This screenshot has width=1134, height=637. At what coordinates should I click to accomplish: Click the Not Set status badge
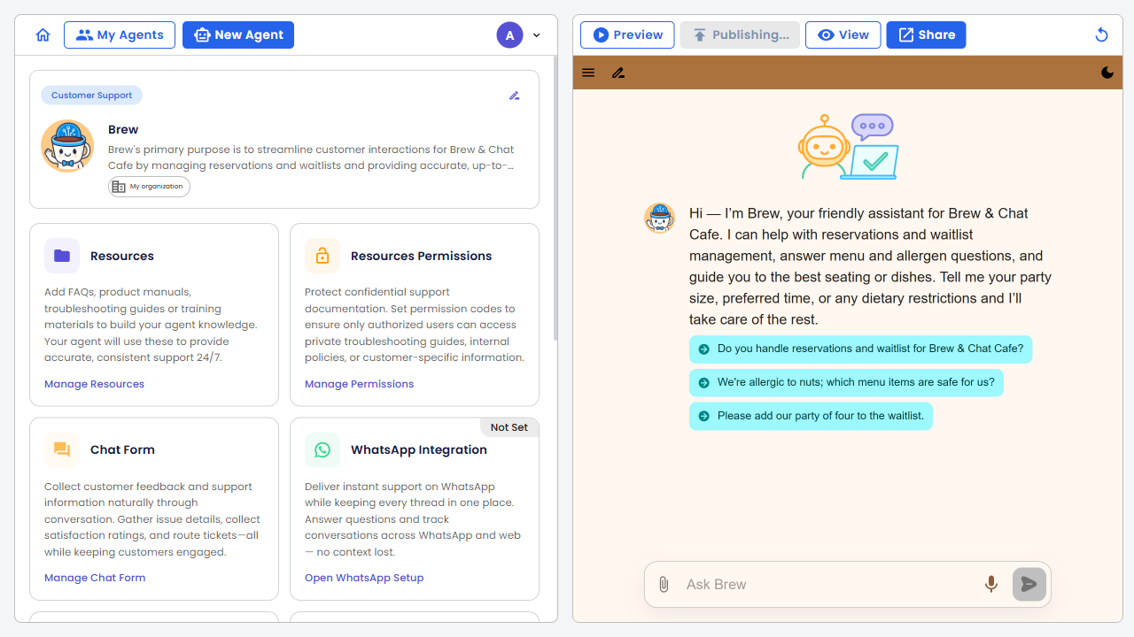(x=509, y=427)
